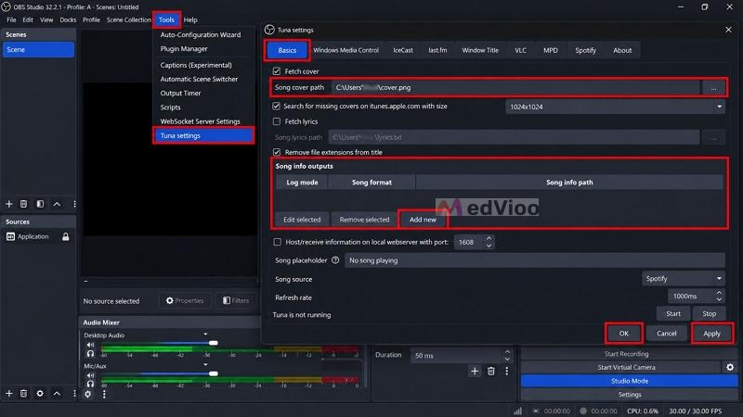Screen dimensions: 743x417
Task: Switch to the VLC tab
Action: pyautogui.click(x=520, y=50)
